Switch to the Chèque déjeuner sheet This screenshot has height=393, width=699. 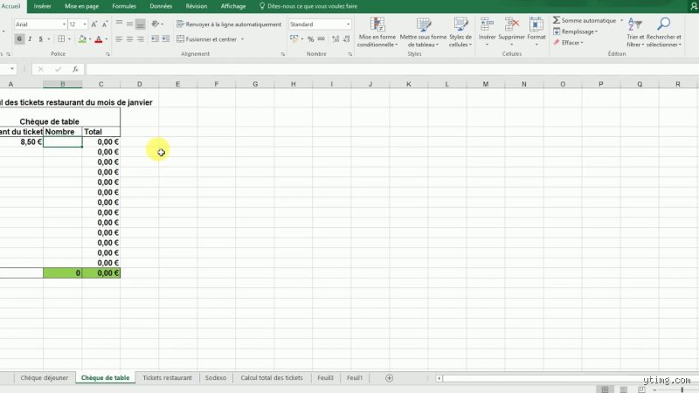45,378
